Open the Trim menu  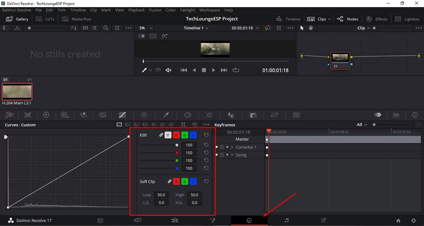61,10
